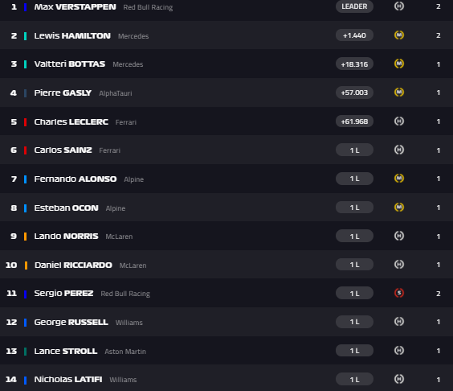
Task: Click Bottas's medium tyre icon
Action: 399,64
